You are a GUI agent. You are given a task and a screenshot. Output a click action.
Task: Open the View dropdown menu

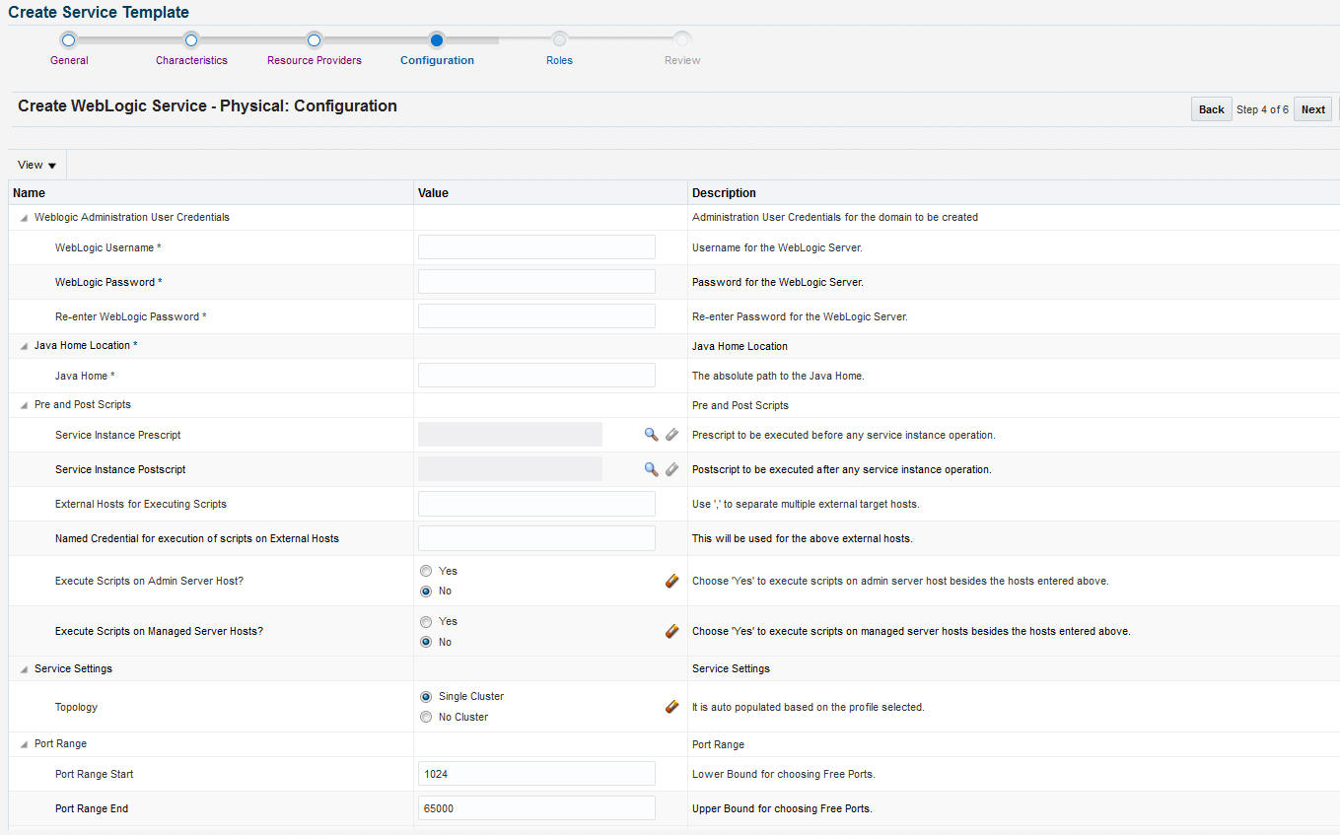(x=37, y=165)
